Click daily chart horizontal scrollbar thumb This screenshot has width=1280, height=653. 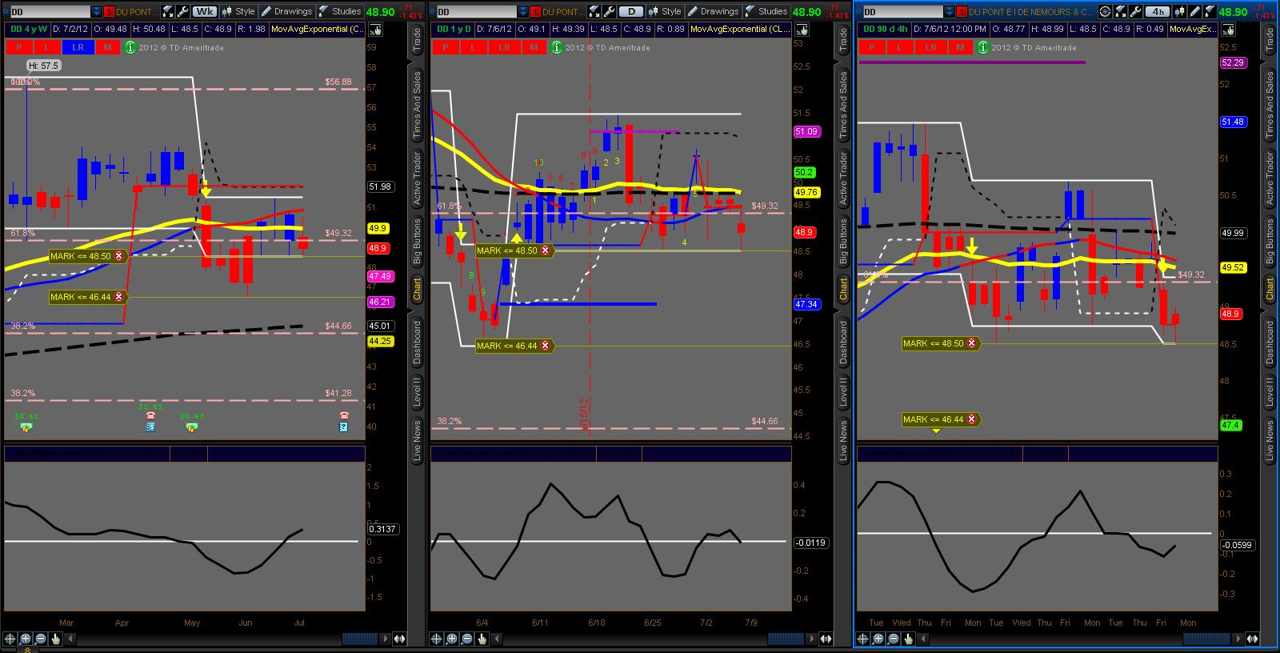click(x=786, y=639)
